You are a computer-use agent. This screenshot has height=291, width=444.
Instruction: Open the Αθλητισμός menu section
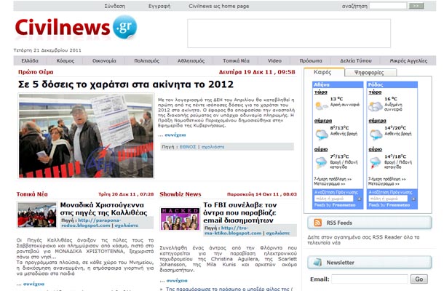190,60
